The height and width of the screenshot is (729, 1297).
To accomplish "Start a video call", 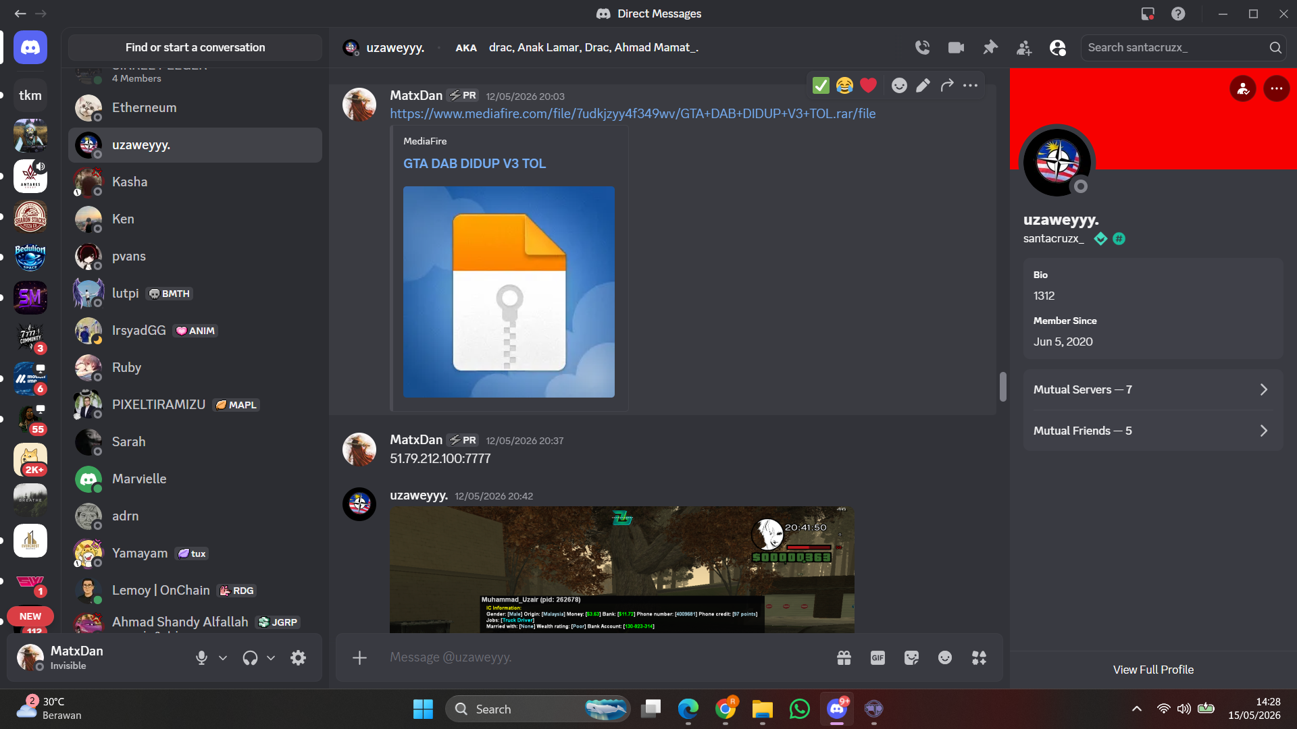I will pyautogui.click(x=956, y=47).
